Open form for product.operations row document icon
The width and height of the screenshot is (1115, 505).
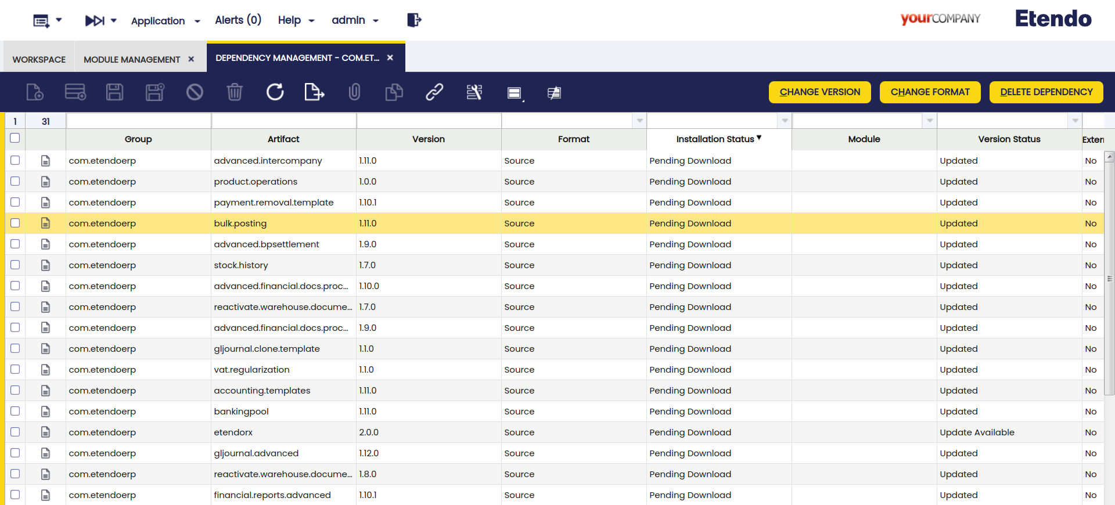(45, 182)
